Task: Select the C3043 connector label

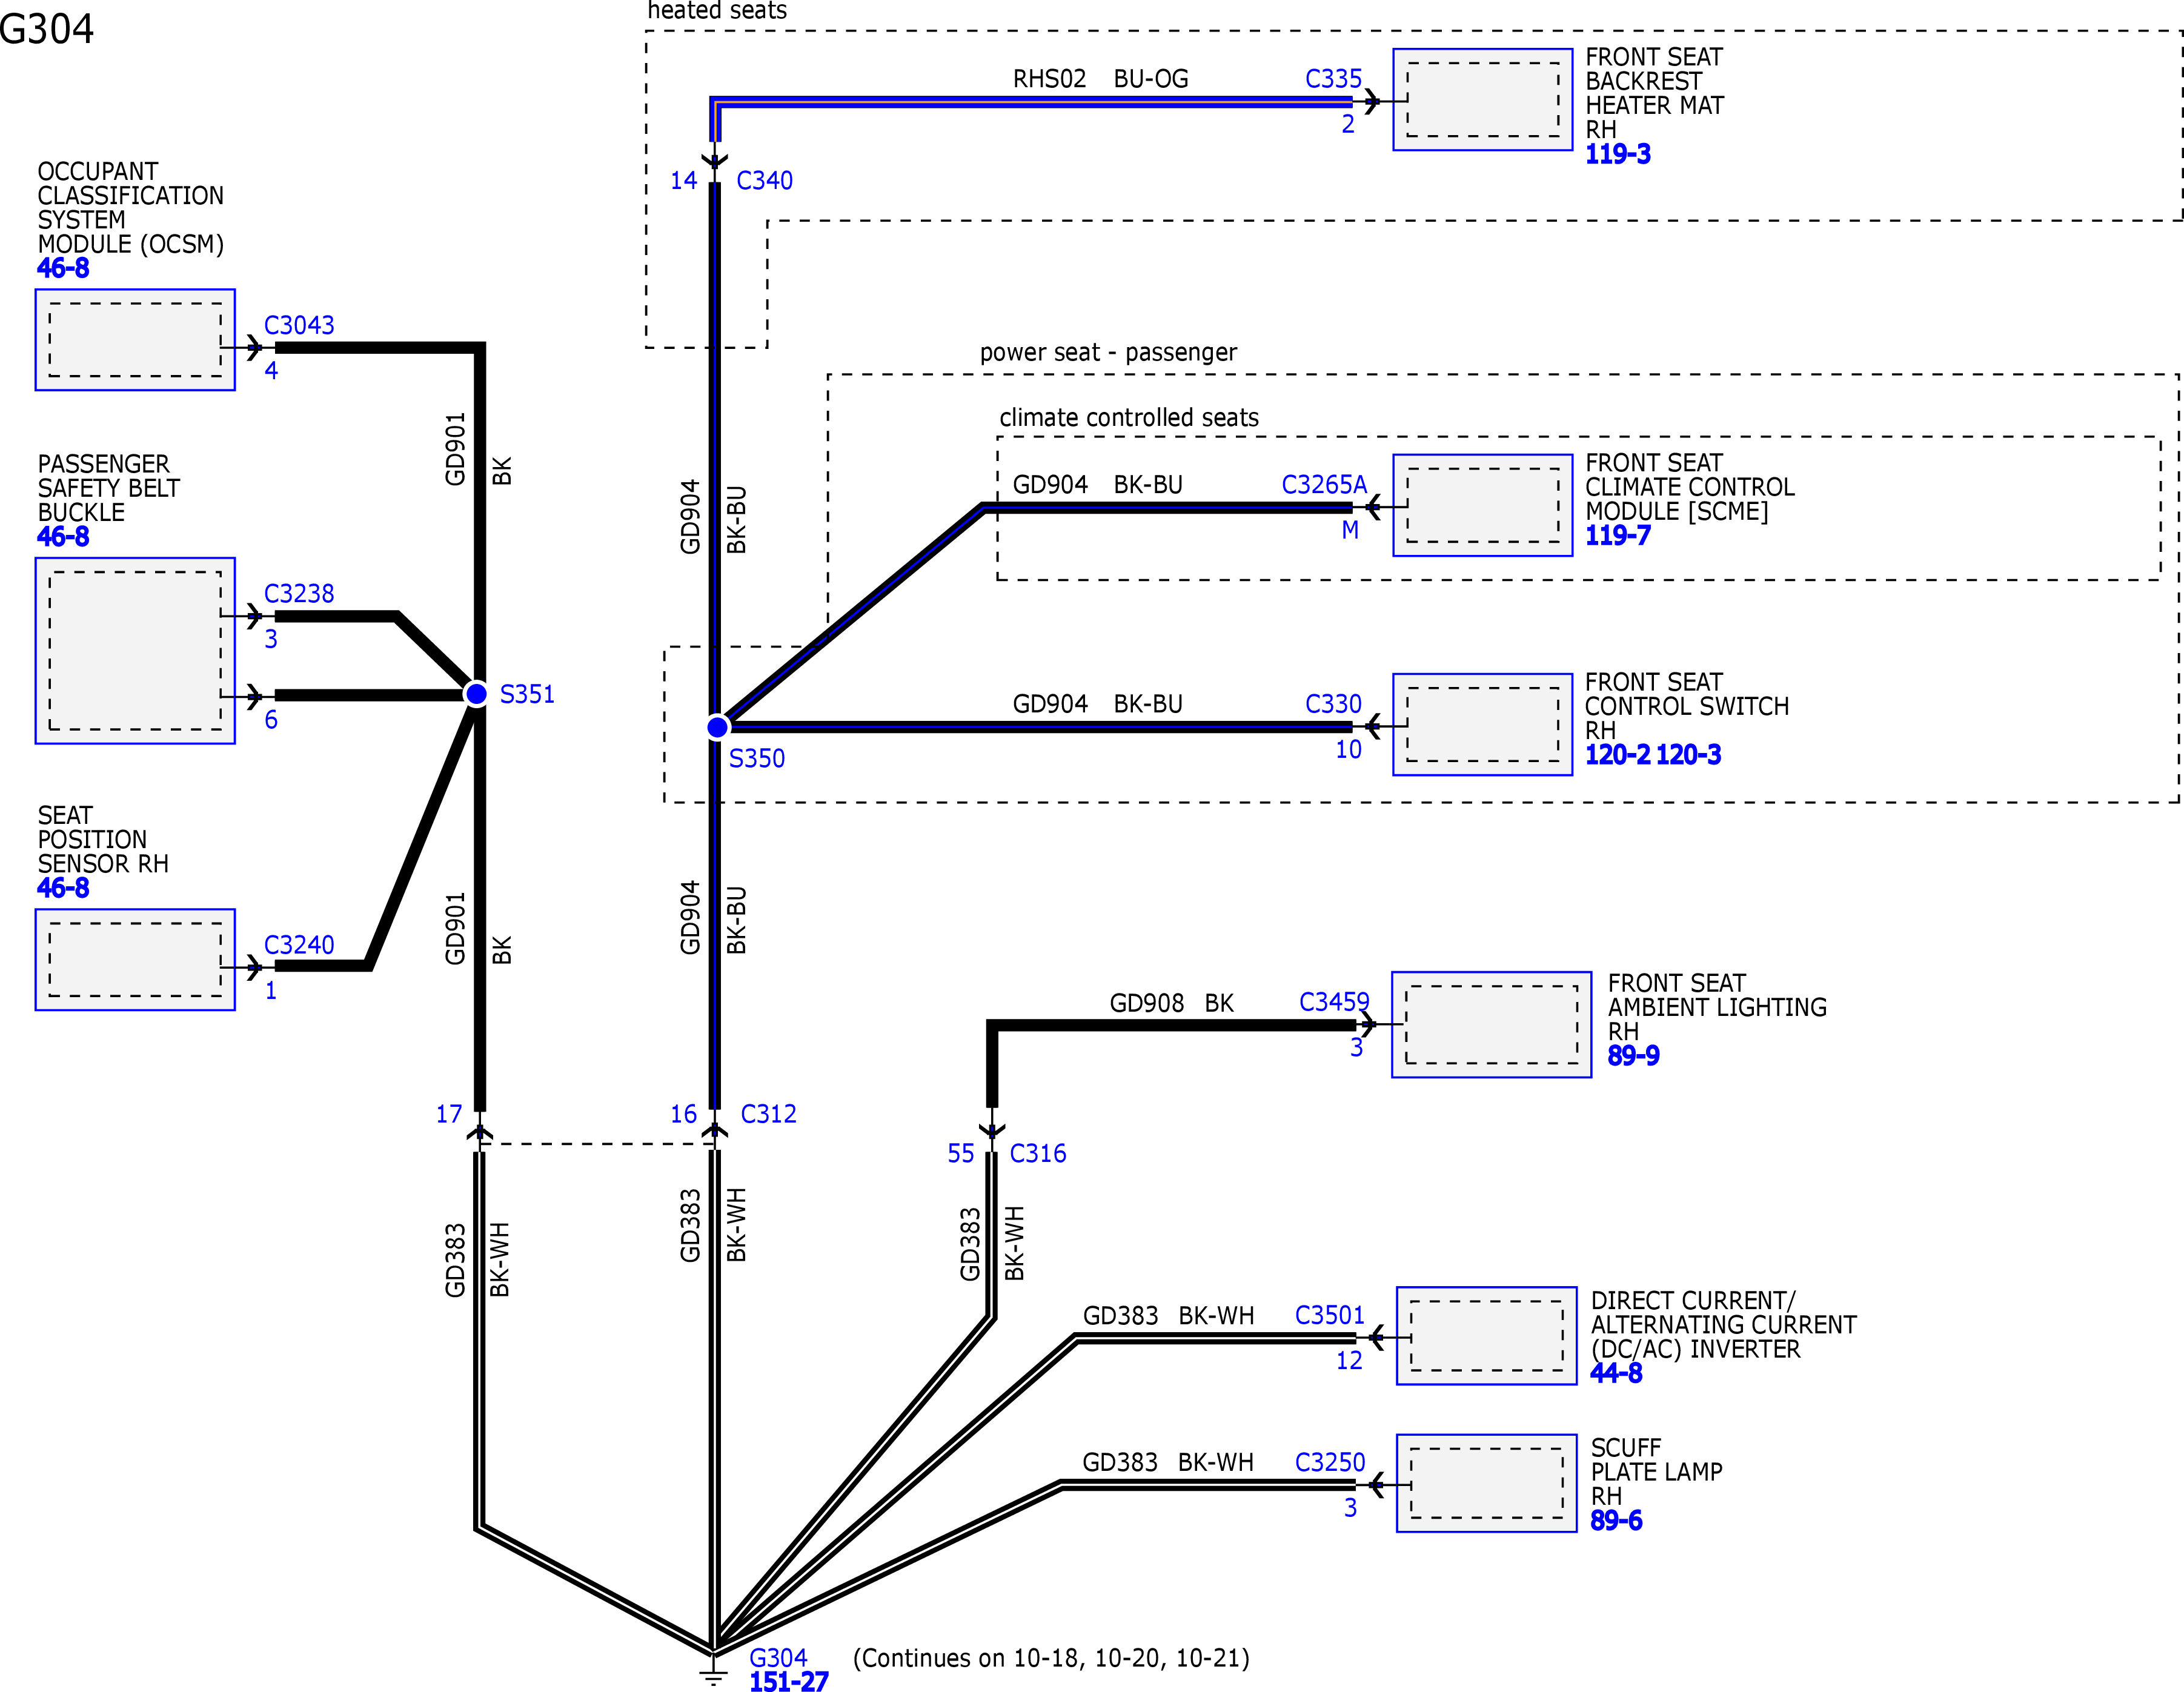Action: pos(299,325)
